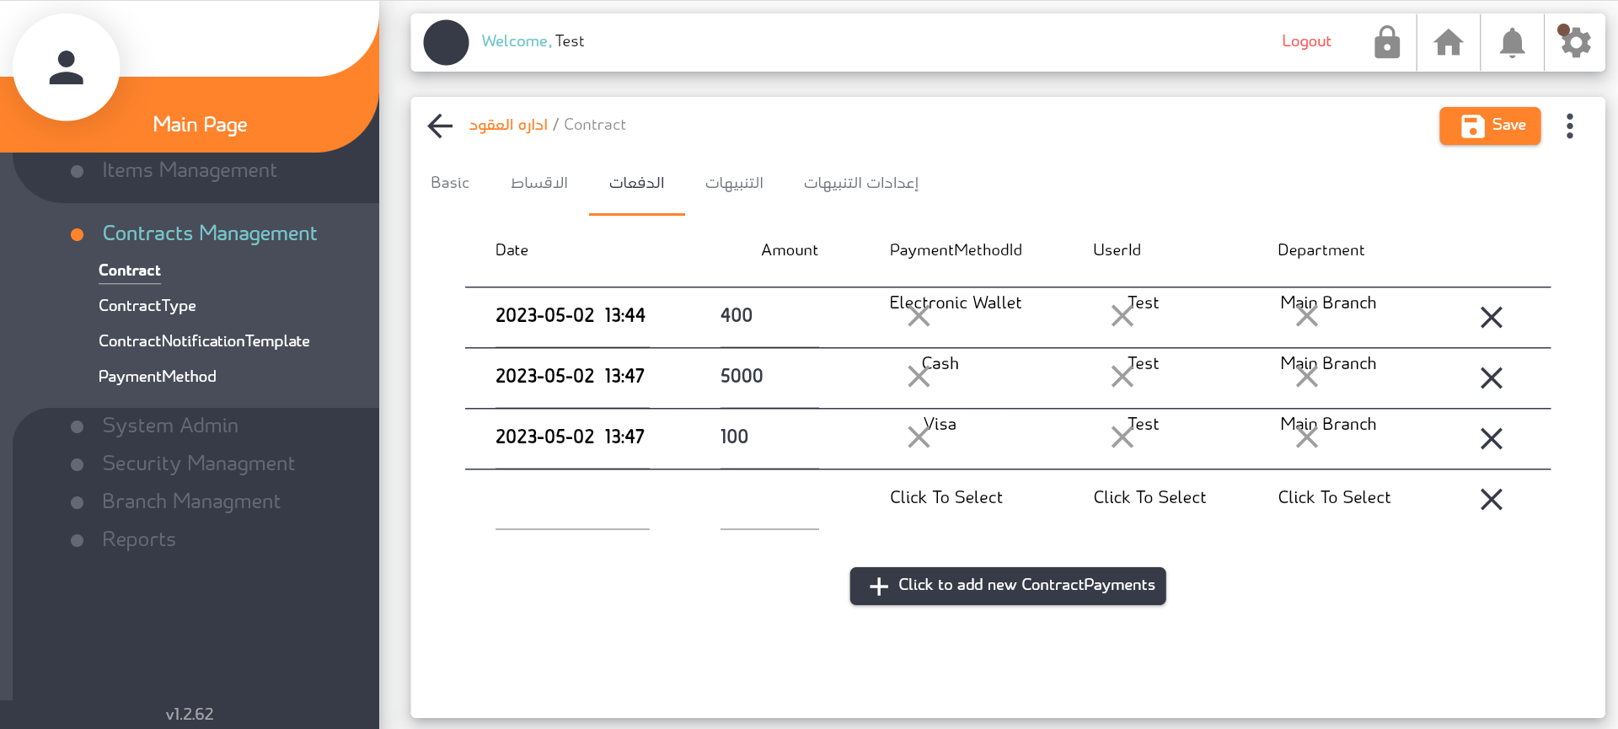Click the user profile avatar in sidebar
The image size is (1618, 729).
point(67,67)
